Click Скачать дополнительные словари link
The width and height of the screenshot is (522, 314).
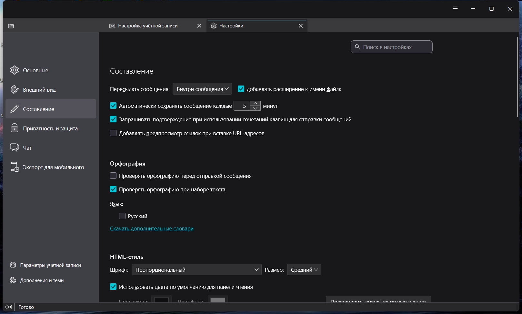[x=152, y=228]
